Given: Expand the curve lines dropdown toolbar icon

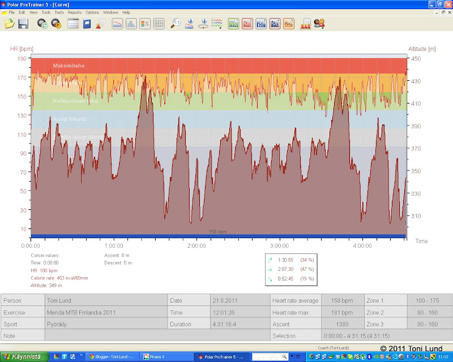Looking at the screenshot, I should pyautogui.click(x=217, y=24).
